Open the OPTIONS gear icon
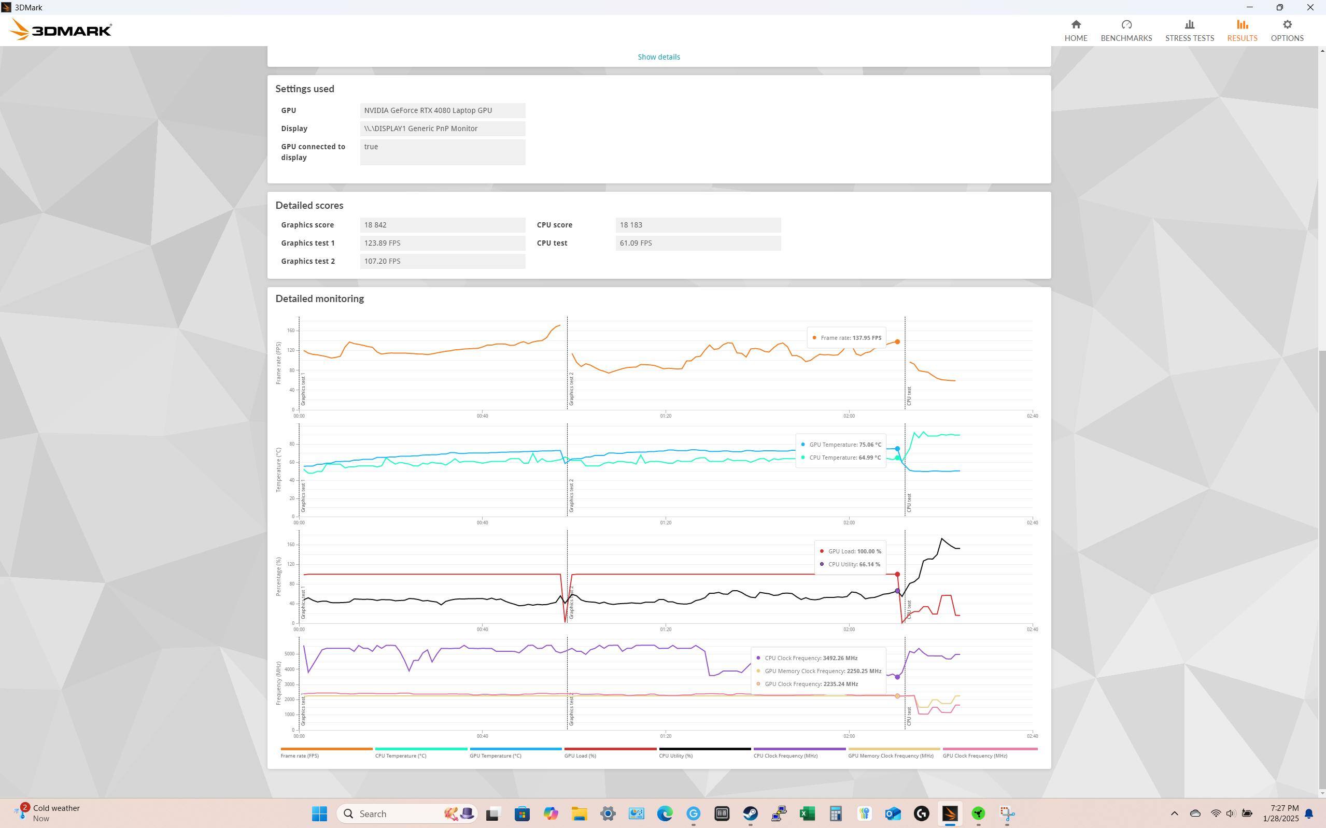Screen dimensions: 1326x828 pos(1287,25)
